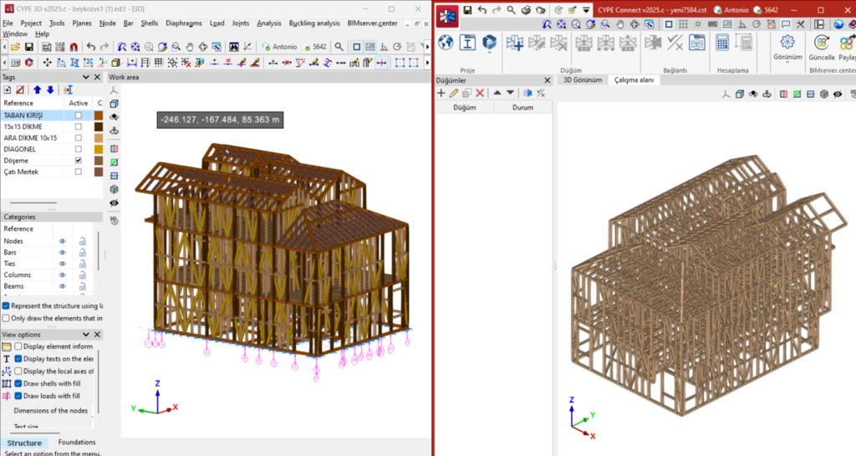The height and width of the screenshot is (456, 856).
Task: Switch to the 3D Görünüm tab
Action: [582, 80]
